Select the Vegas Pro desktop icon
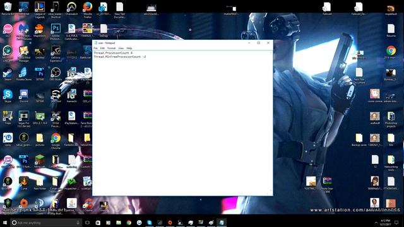The height and width of the screenshot is (227, 404). pos(24,119)
